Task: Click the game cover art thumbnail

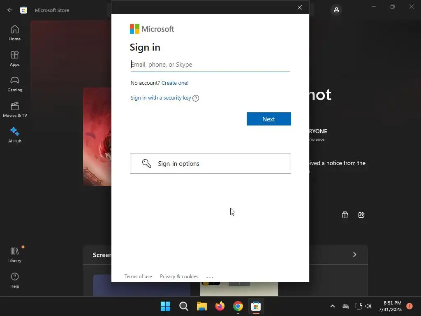Action: click(x=97, y=137)
